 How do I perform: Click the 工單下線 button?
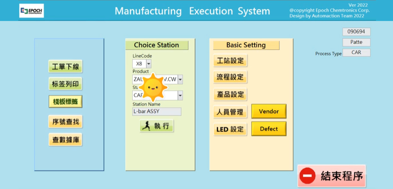pyautogui.click(x=65, y=66)
